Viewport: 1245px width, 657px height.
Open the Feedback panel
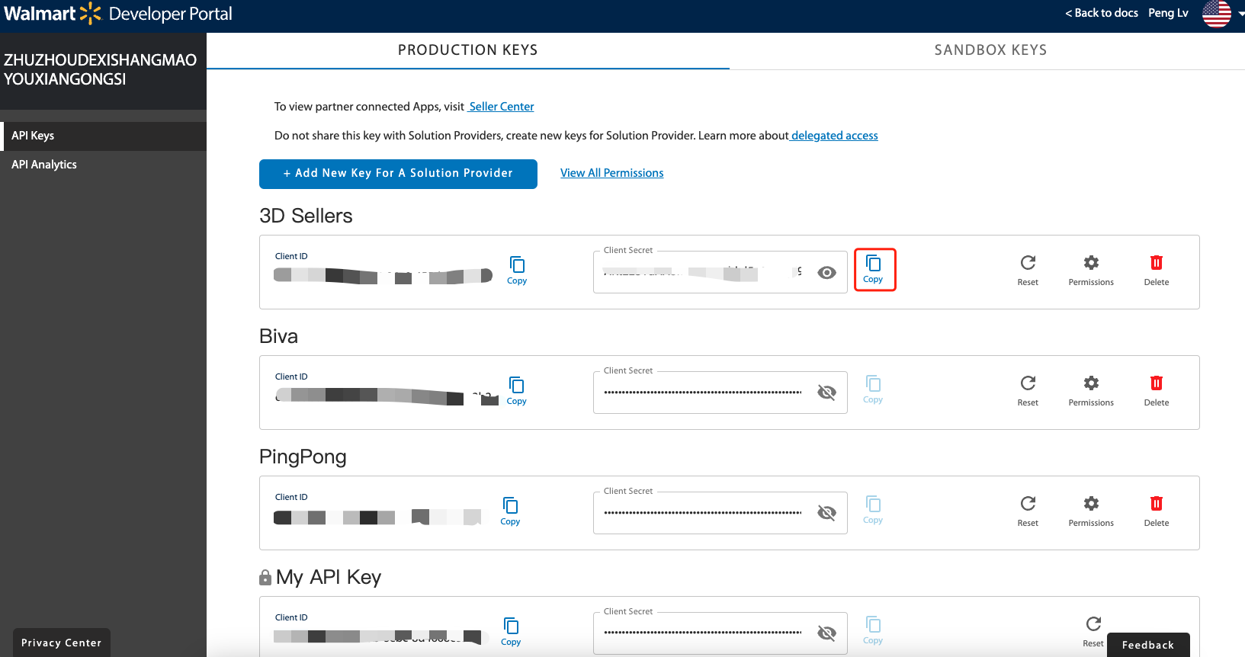pos(1148,645)
